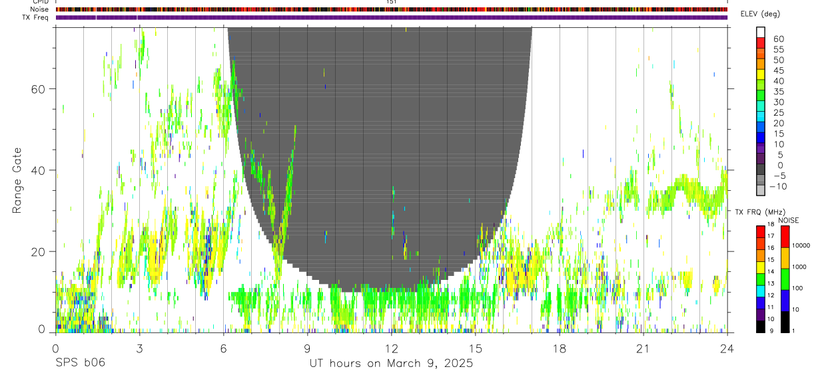The width and height of the screenshot is (818, 377).
Task: Click the x-axis tick label '12'
Action: tap(391, 348)
